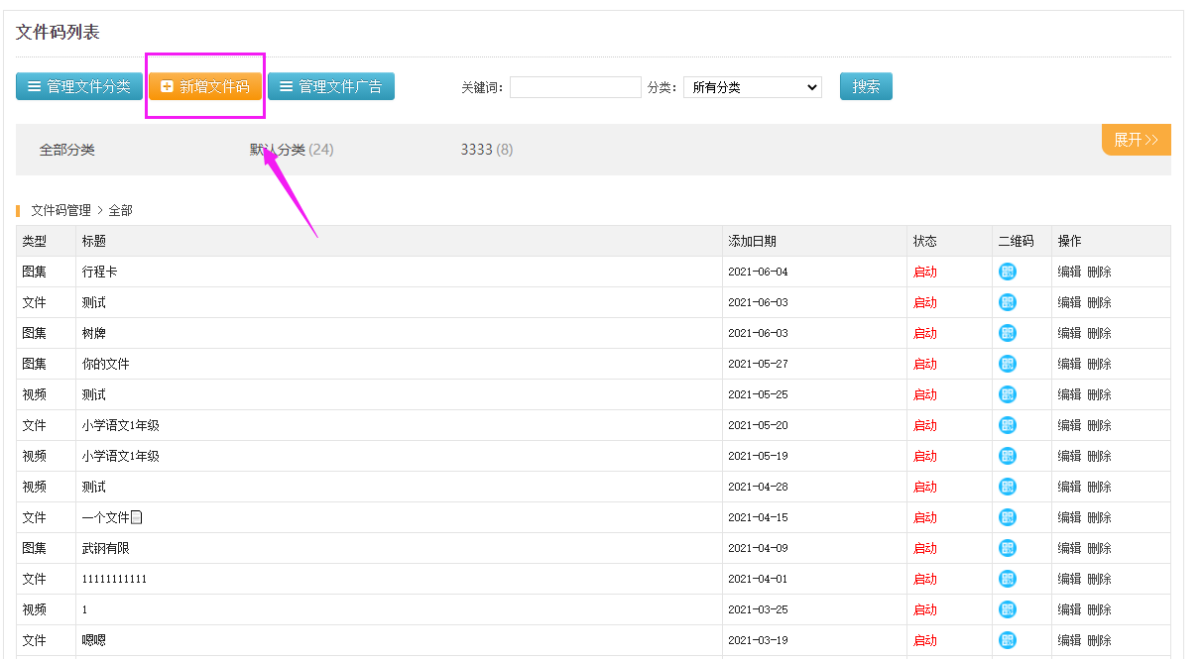The height and width of the screenshot is (659, 1204).
Task: Filter by 默认分类 (24) category
Action: point(291,150)
